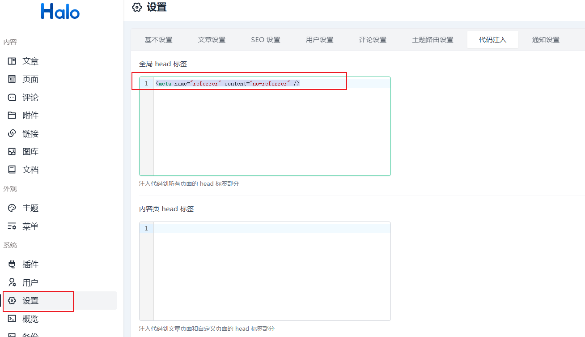
Task: Click the 文章 sidebar icon
Action: coord(12,61)
